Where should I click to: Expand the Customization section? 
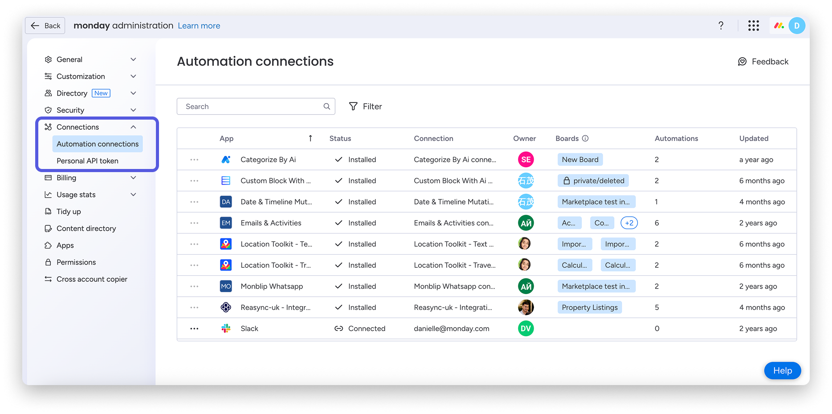[133, 76]
